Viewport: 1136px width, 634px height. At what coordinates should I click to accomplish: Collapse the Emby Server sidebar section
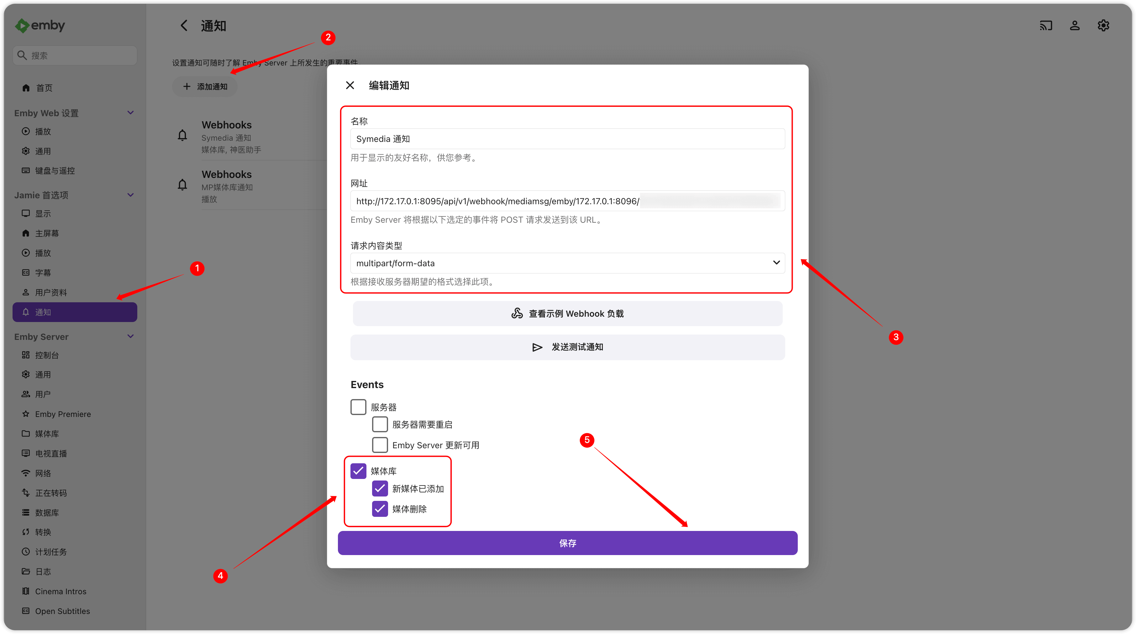click(130, 336)
